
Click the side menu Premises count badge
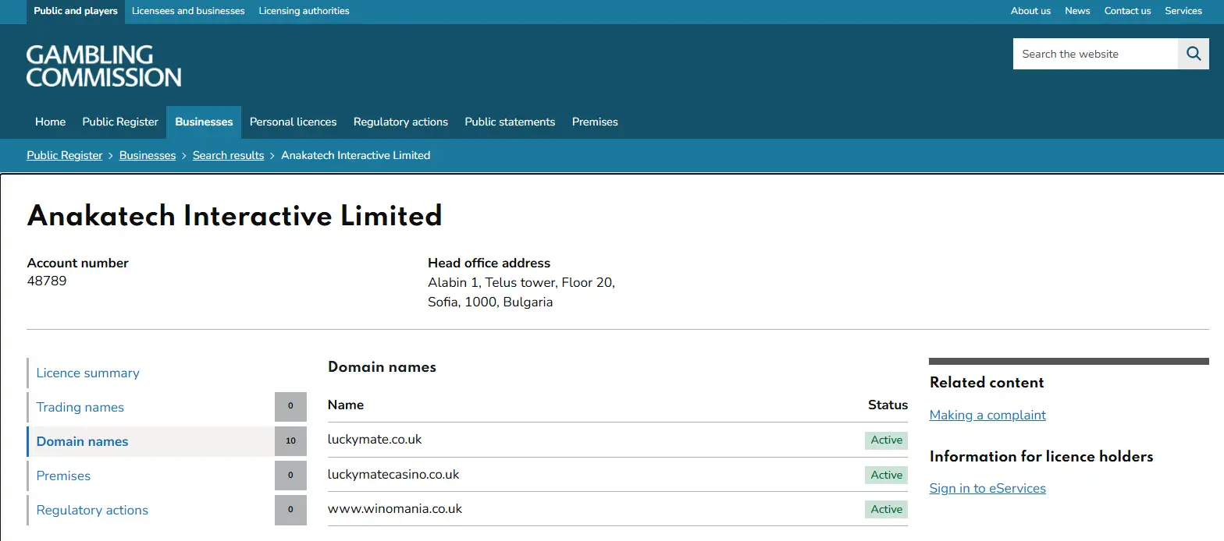pyautogui.click(x=290, y=476)
